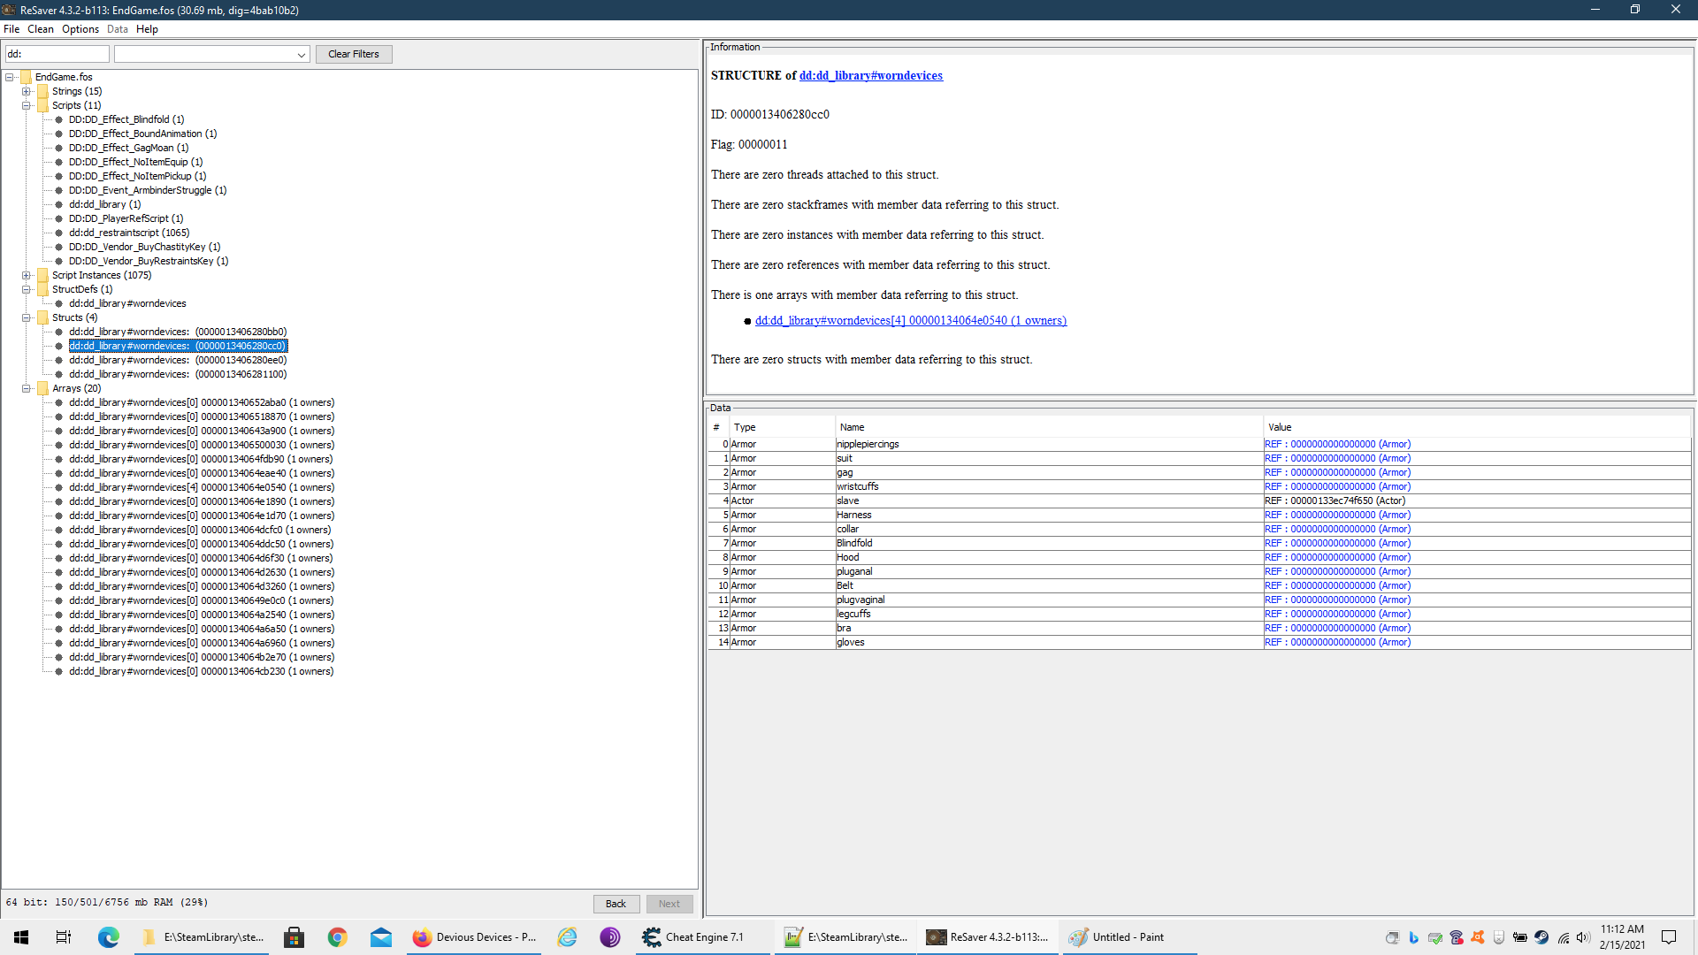This screenshot has height=955, width=1698.
Task: Open the Help menu
Action: [147, 29]
